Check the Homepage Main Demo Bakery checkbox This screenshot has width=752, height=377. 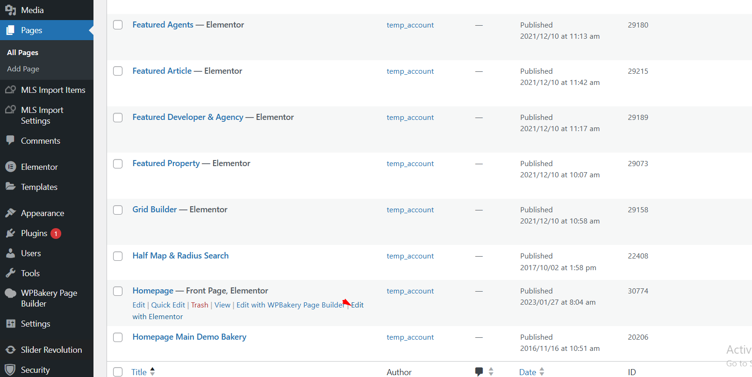(118, 337)
